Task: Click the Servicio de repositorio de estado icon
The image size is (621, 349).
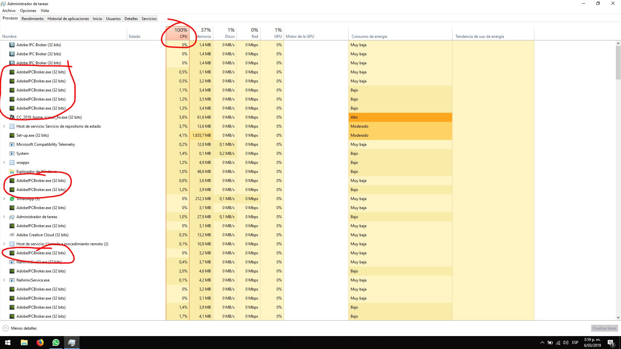Action: (x=12, y=126)
